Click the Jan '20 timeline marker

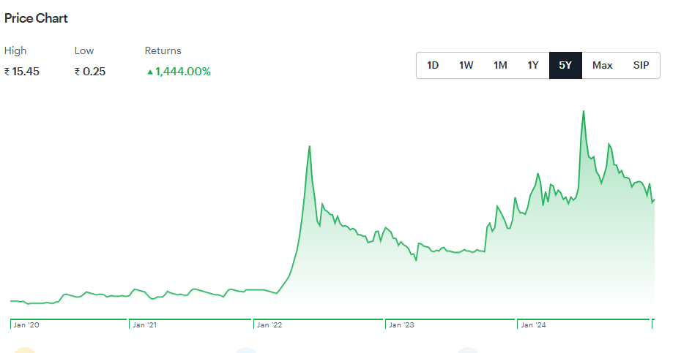(x=26, y=325)
